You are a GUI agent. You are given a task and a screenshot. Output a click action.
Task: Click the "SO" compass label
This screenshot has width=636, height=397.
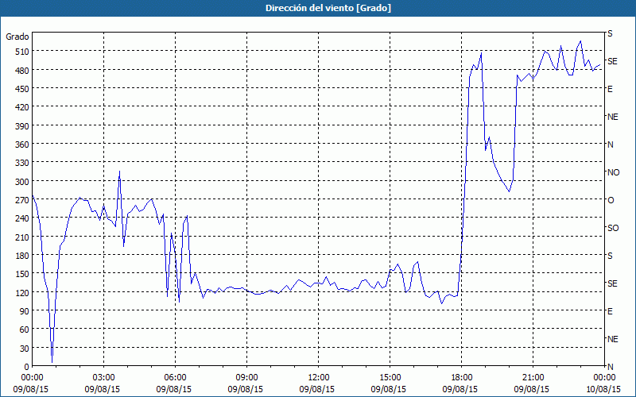[x=613, y=228]
